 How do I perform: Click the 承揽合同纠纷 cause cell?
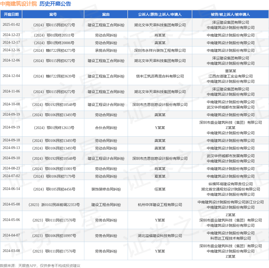[106, 50]
